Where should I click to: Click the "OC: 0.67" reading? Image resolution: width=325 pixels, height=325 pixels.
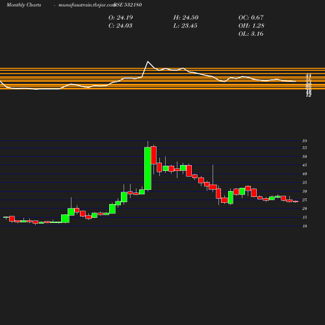click(251, 18)
